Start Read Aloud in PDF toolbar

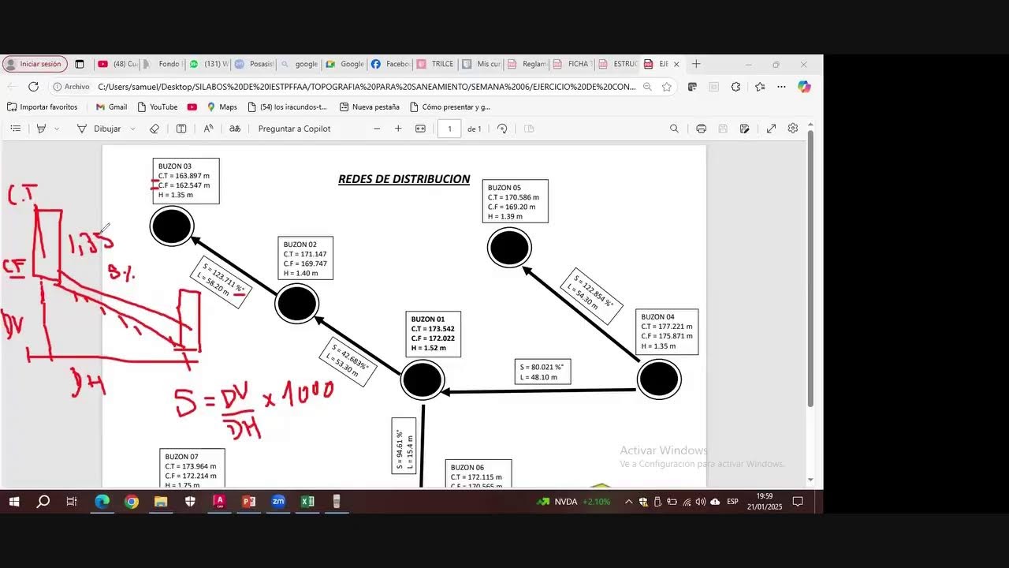(208, 129)
